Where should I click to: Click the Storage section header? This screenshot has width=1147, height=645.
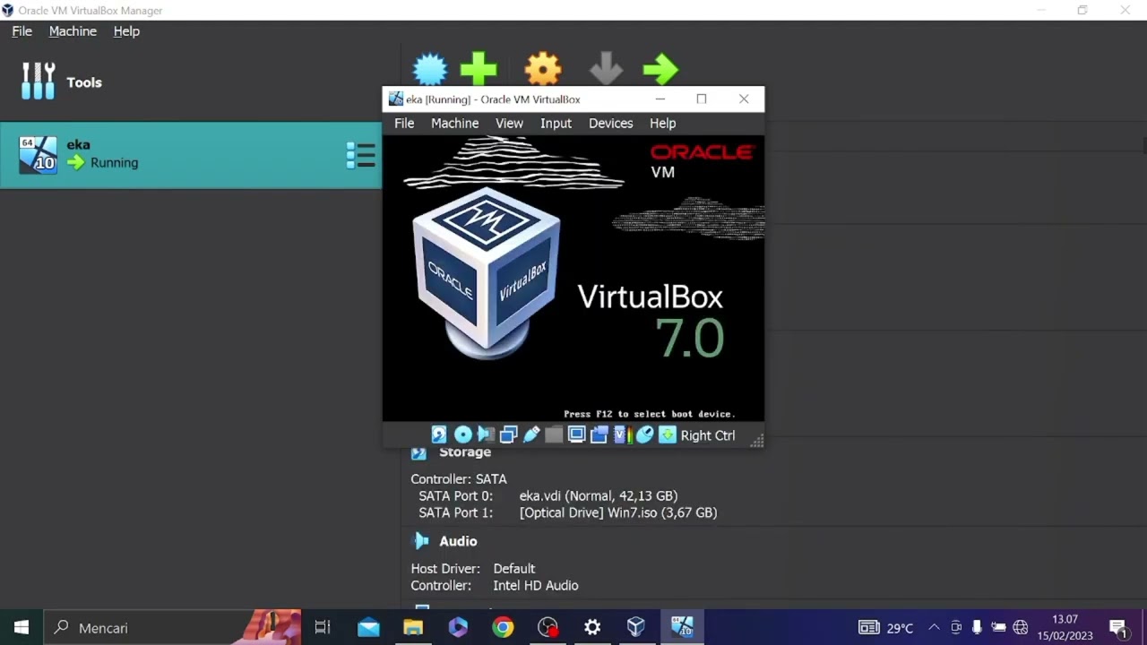pos(465,452)
